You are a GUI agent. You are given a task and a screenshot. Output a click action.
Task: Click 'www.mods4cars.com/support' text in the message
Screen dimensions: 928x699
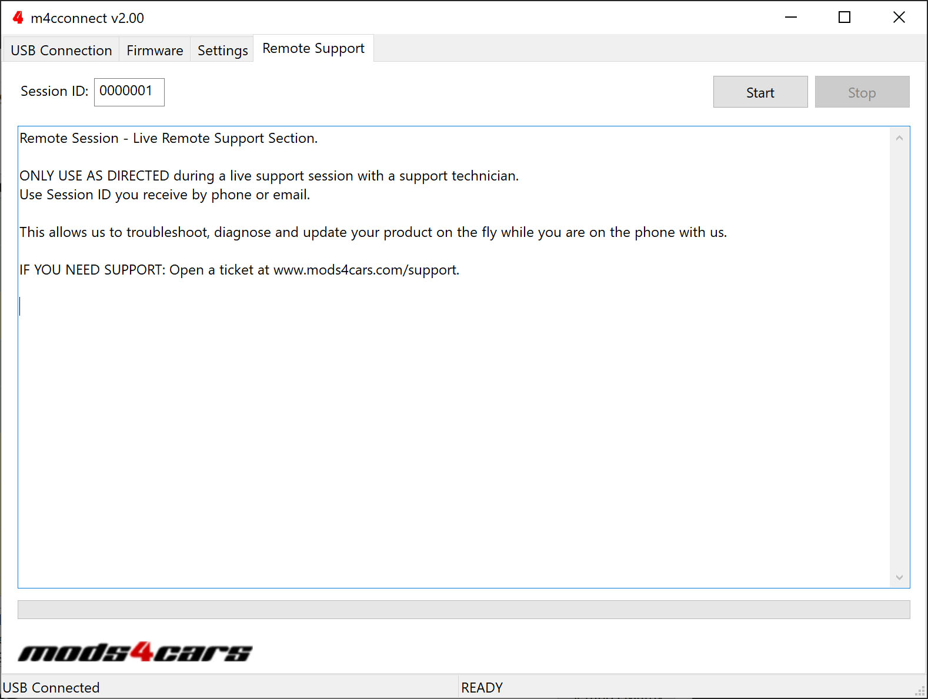pyautogui.click(x=365, y=270)
